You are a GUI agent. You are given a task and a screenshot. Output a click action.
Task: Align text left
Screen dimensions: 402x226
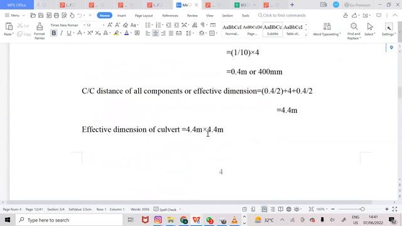[148, 33]
